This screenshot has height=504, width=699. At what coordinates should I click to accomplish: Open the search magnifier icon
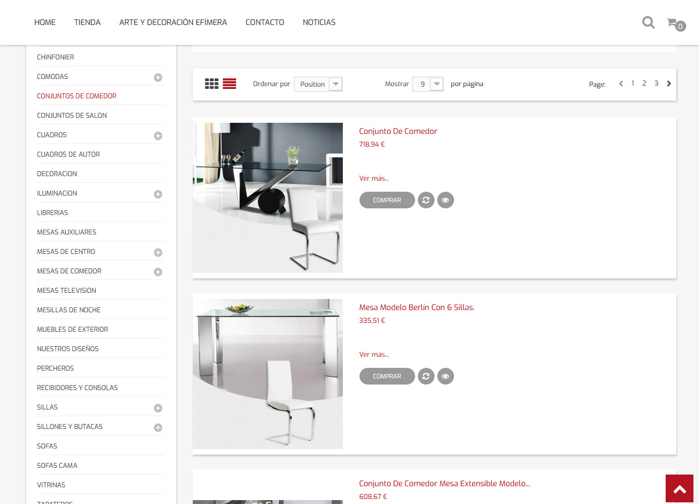click(648, 23)
